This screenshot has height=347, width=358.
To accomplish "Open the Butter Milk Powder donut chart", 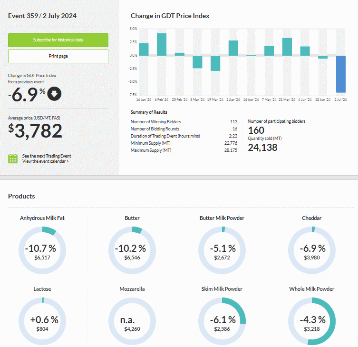I will (222, 250).
